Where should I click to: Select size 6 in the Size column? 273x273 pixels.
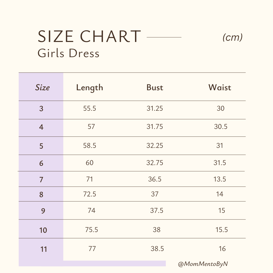[x=41, y=163]
